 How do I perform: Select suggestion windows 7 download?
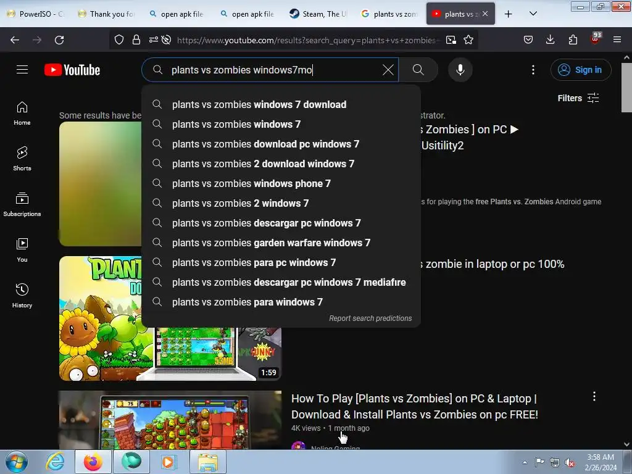[x=281, y=104]
